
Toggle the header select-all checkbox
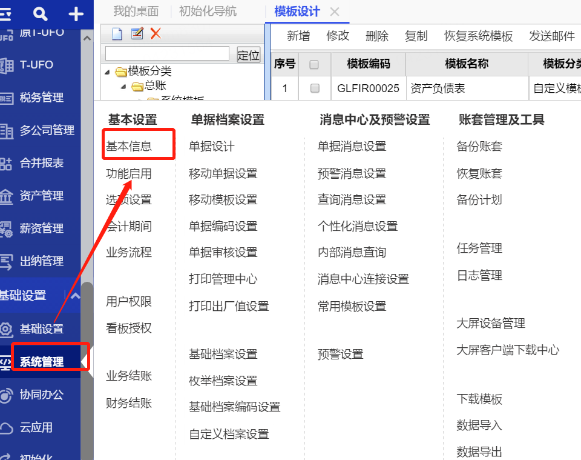pyautogui.click(x=314, y=65)
